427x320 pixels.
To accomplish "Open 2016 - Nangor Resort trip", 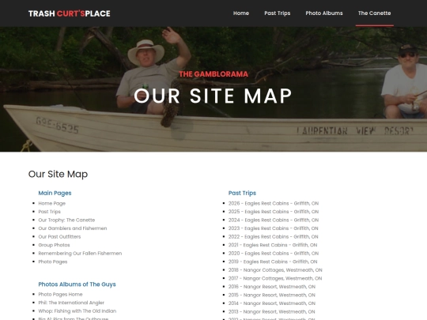I will point(272,287).
